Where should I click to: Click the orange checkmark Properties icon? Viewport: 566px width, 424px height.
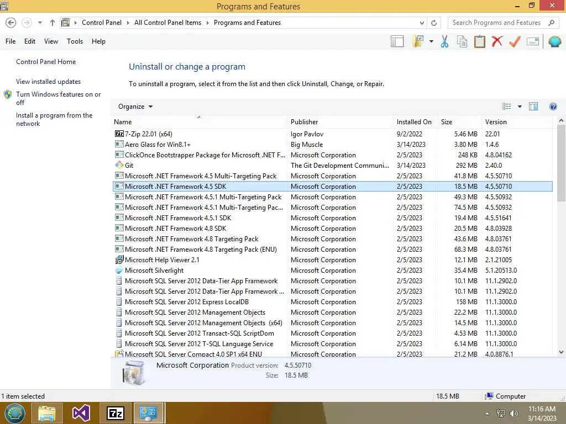click(515, 41)
